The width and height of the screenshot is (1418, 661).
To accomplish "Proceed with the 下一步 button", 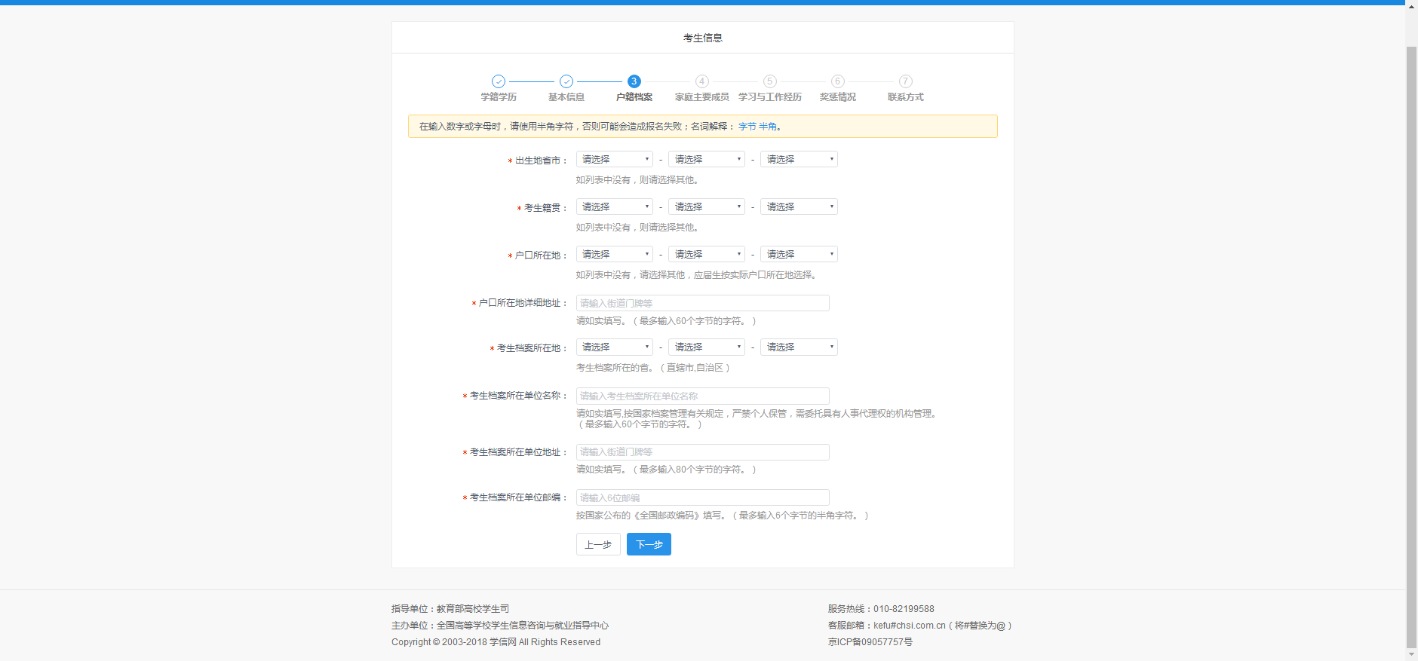I will (649, 544).
